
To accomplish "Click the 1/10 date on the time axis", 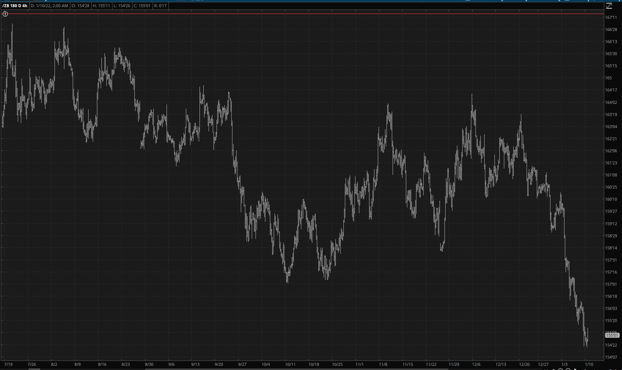I will pyautogui.click(x=589, y=364).
